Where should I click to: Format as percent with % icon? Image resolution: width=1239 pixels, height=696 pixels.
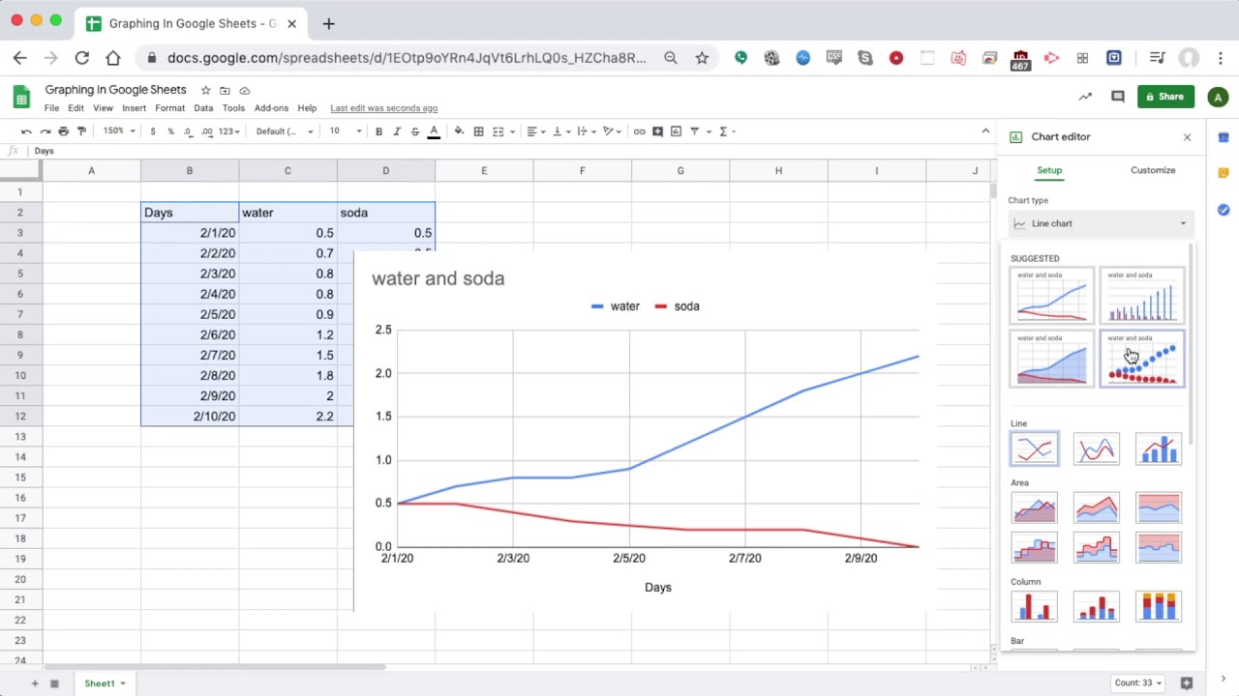click(171, 131)
